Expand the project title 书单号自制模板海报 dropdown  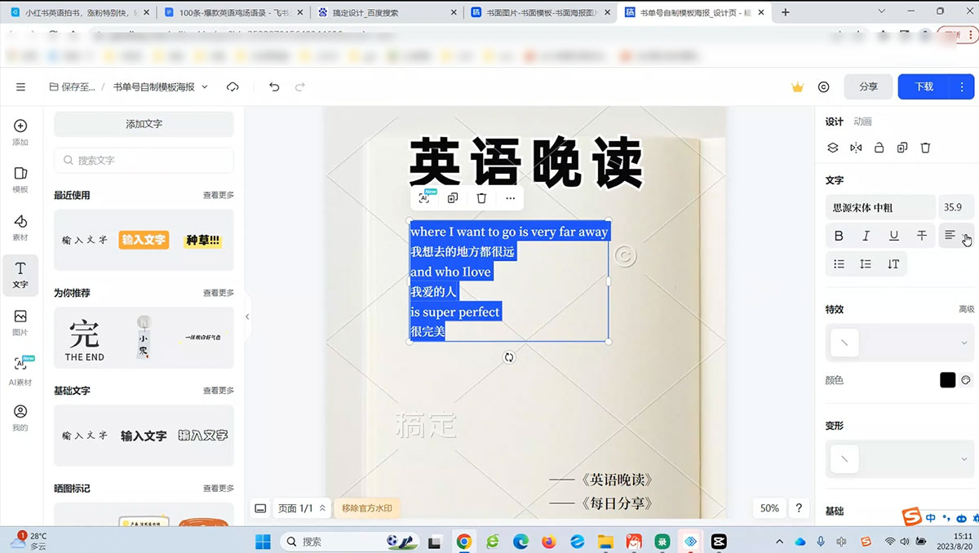204,86
